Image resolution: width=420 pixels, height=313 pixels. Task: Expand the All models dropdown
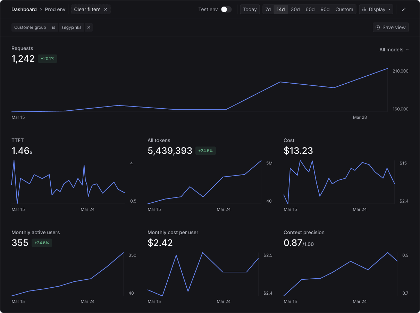click(394, 50)
